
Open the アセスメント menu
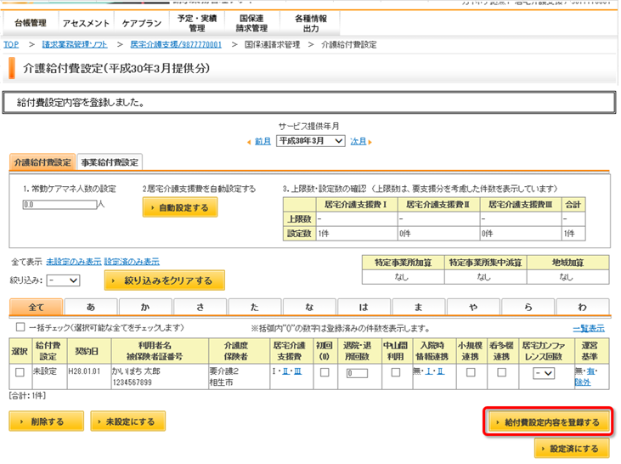click(86, 23)
